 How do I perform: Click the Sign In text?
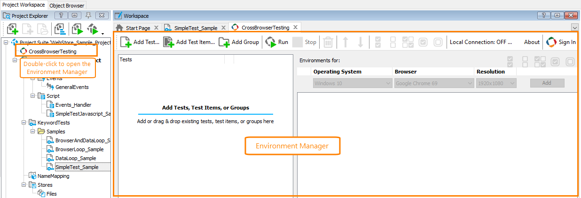(x=567, y=42)
